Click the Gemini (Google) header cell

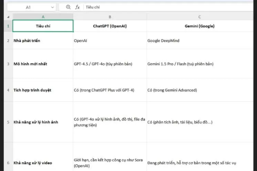tap(199, 26)
